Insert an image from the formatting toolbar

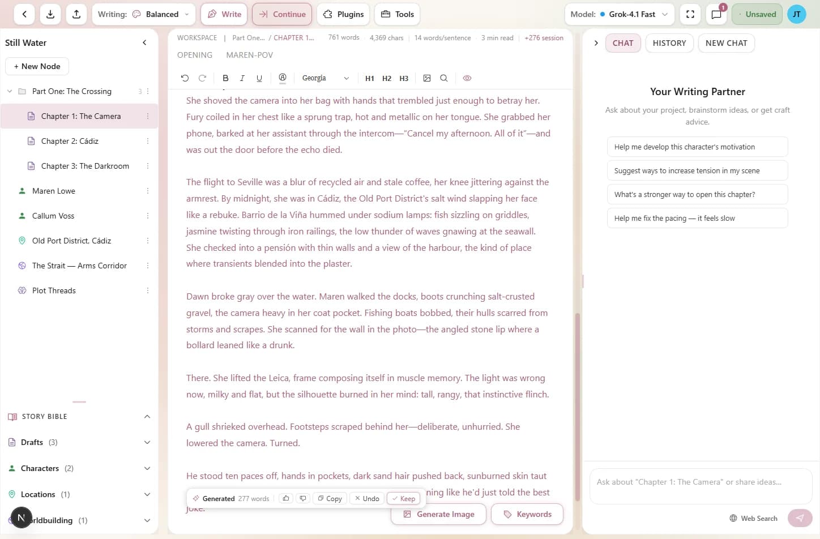click(x=427, y=78)
